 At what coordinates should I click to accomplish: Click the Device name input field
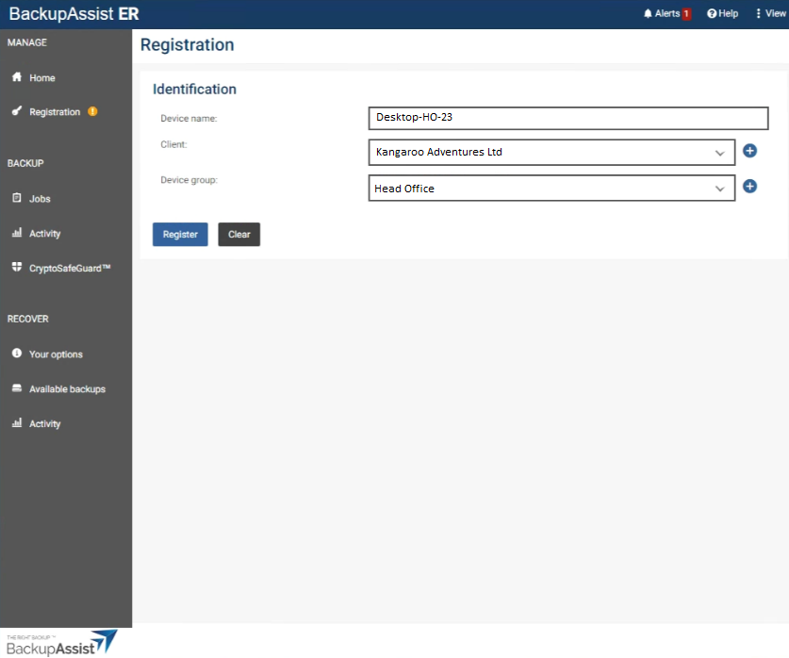tap(568, 118)
